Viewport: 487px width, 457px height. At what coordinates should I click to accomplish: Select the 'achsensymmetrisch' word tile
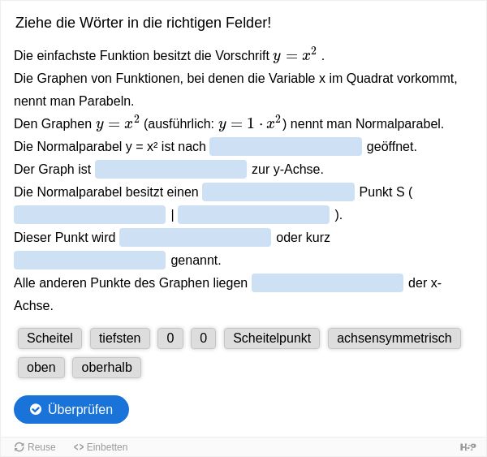click(394, 338)
